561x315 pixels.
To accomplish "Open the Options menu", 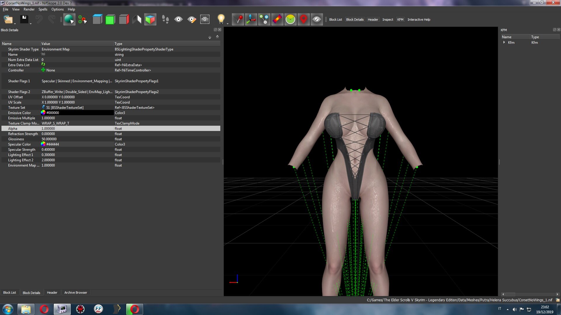I will pos(58,9).
